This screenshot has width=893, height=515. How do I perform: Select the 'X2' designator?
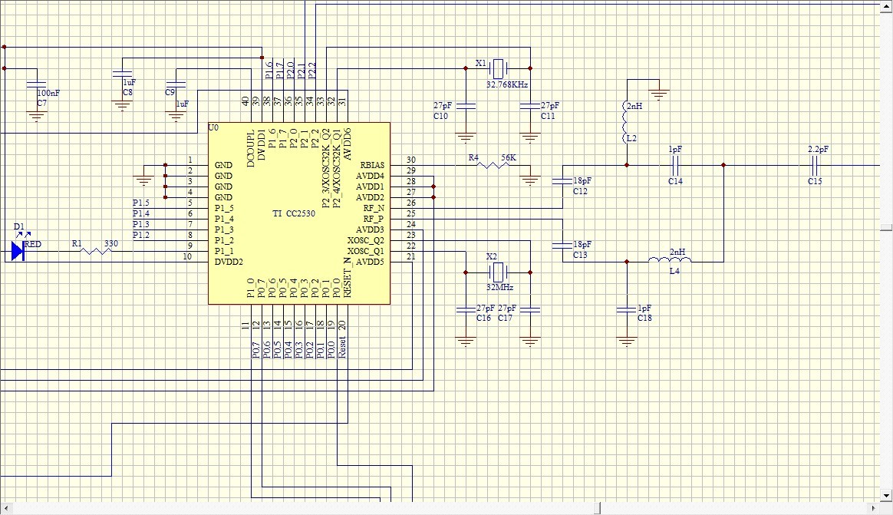click(492, 257)
